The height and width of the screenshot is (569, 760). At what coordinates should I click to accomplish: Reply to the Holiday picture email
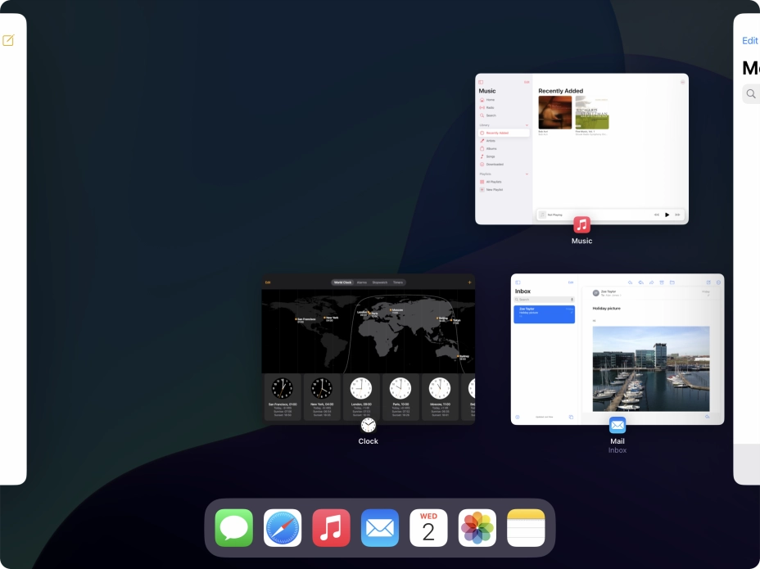pyautogui.click(x=631, y=282)
